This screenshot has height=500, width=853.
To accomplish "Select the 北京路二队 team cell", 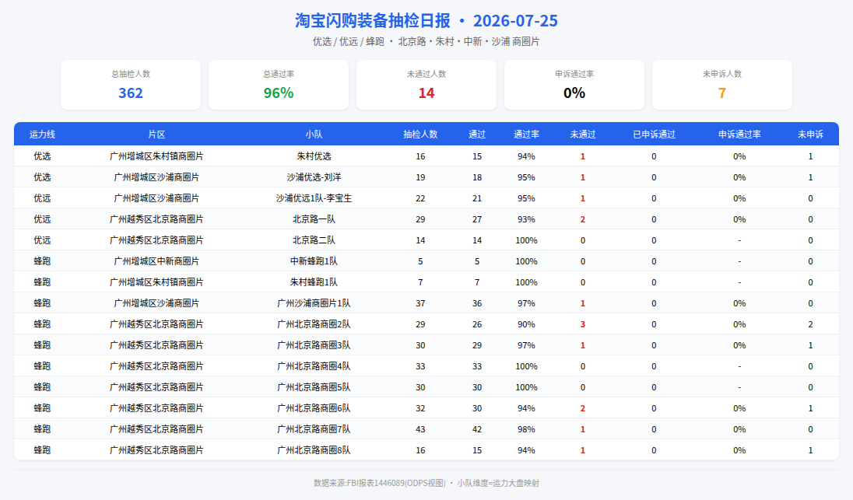I will pos(314,240).
